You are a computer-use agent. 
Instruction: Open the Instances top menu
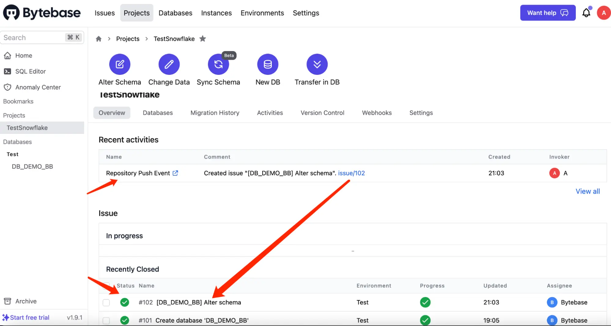point(216,13)
